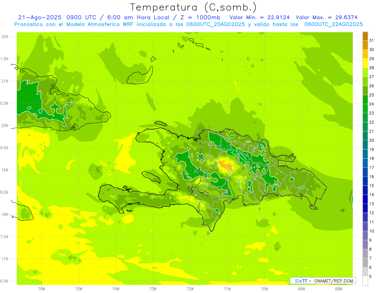Click the "17N" latitude axis label
This screenshot has height=293, width=380.
click(x=5, y=259)
